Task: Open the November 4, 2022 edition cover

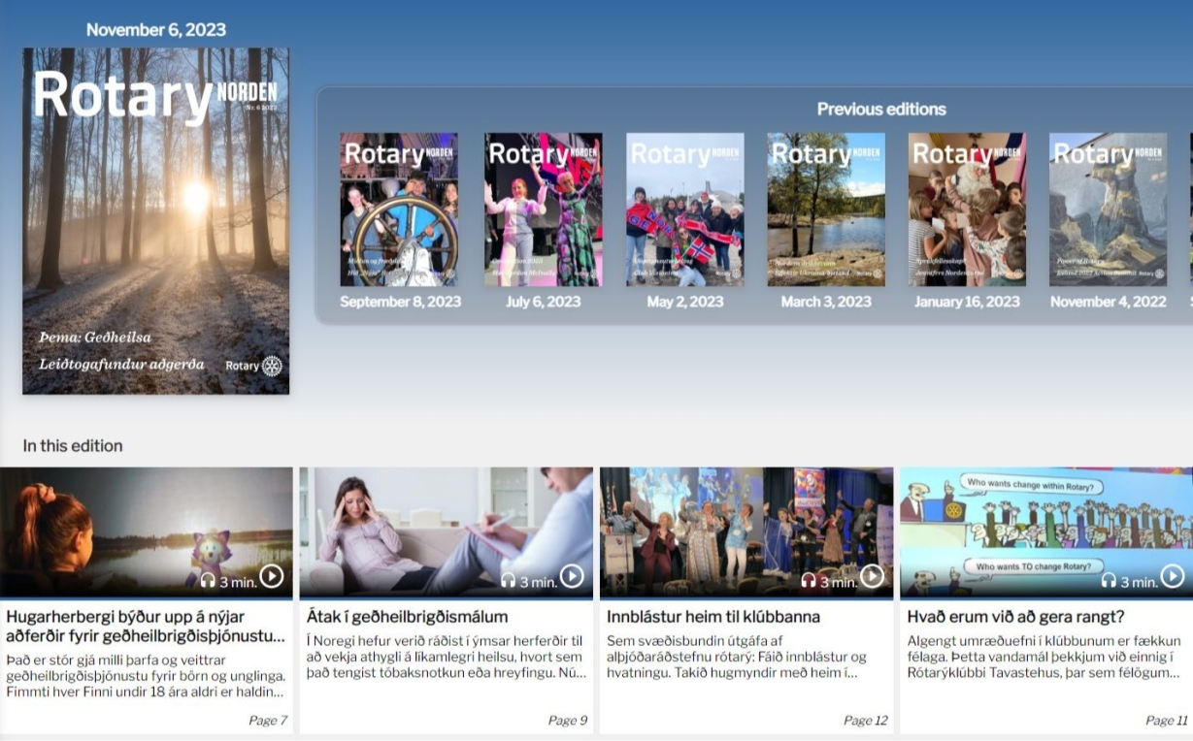Action: [x=1109, y=209]
